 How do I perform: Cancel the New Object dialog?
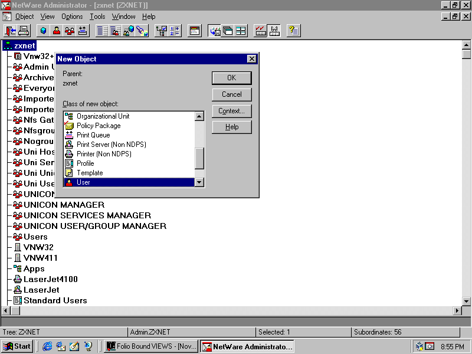click(231, 94)
